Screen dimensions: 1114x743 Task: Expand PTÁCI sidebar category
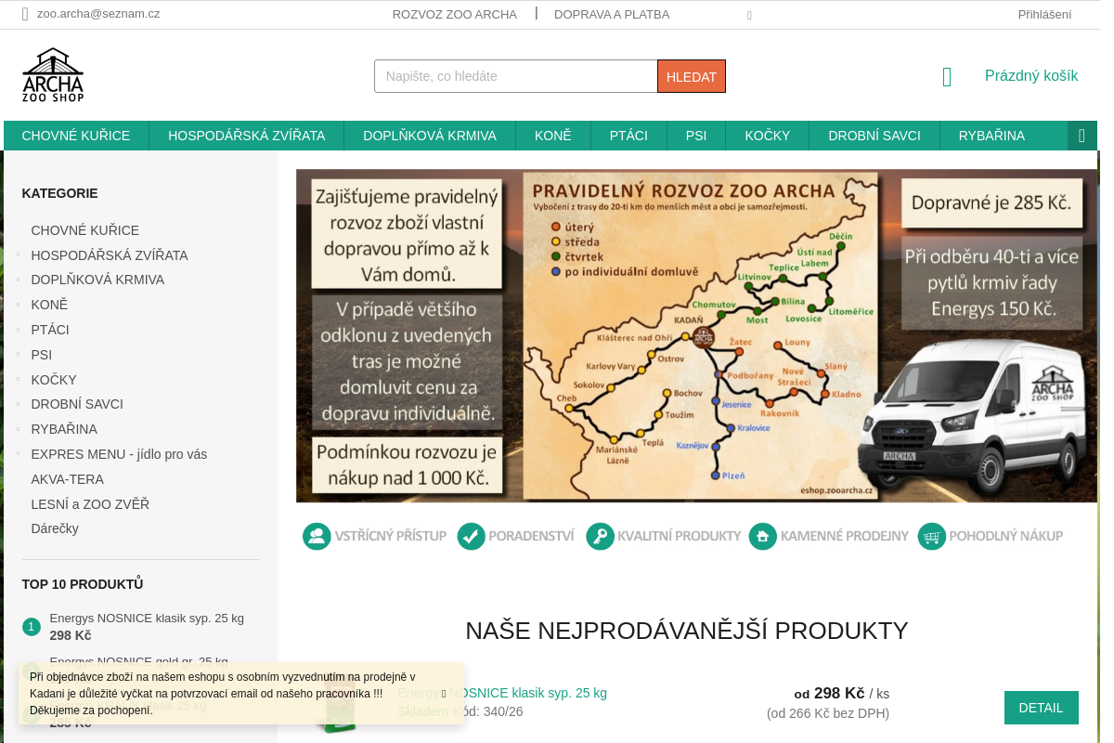[x=18, y=330]
